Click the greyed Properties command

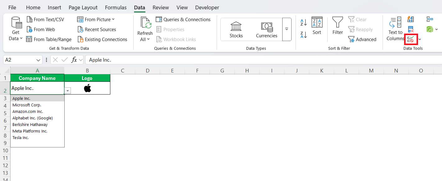click(170, 30)
